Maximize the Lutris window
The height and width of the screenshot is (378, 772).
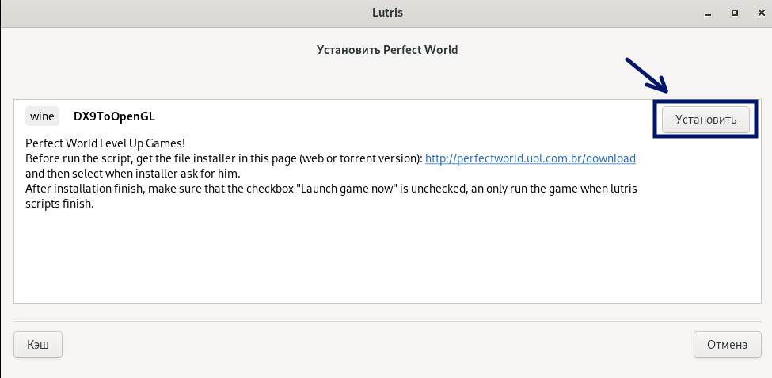coord(735,13)
